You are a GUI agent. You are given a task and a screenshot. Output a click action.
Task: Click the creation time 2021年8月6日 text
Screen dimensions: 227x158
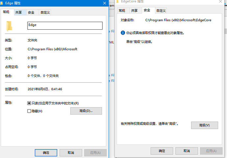45,89
